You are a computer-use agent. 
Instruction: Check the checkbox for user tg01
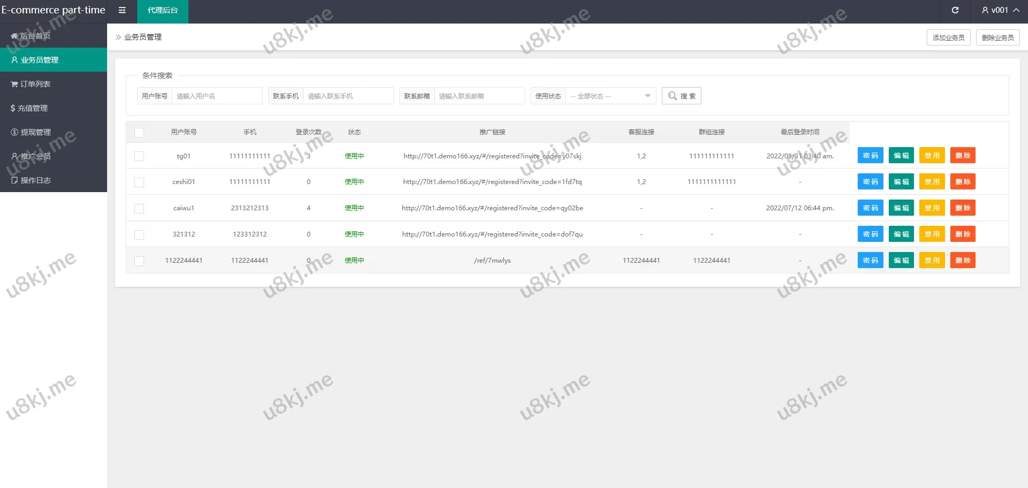(139, 156)
